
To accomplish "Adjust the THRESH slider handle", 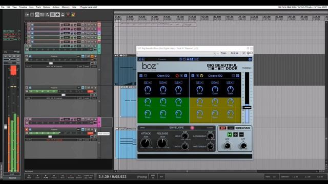I will coord(247,107).
